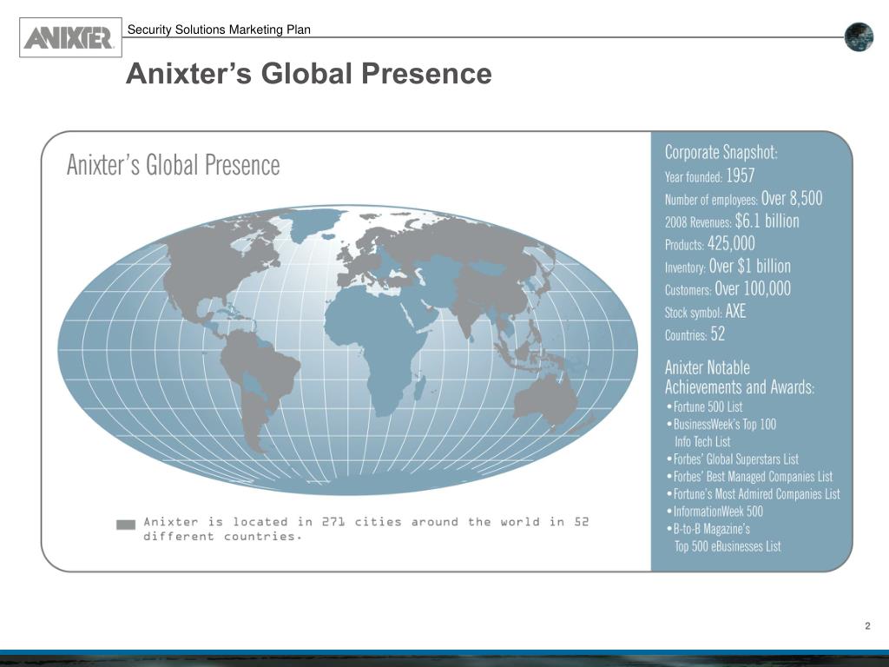Click the 'Countries: 52' line
The width and height of the screenshot is (889, 667).
(x=695, y=334)
